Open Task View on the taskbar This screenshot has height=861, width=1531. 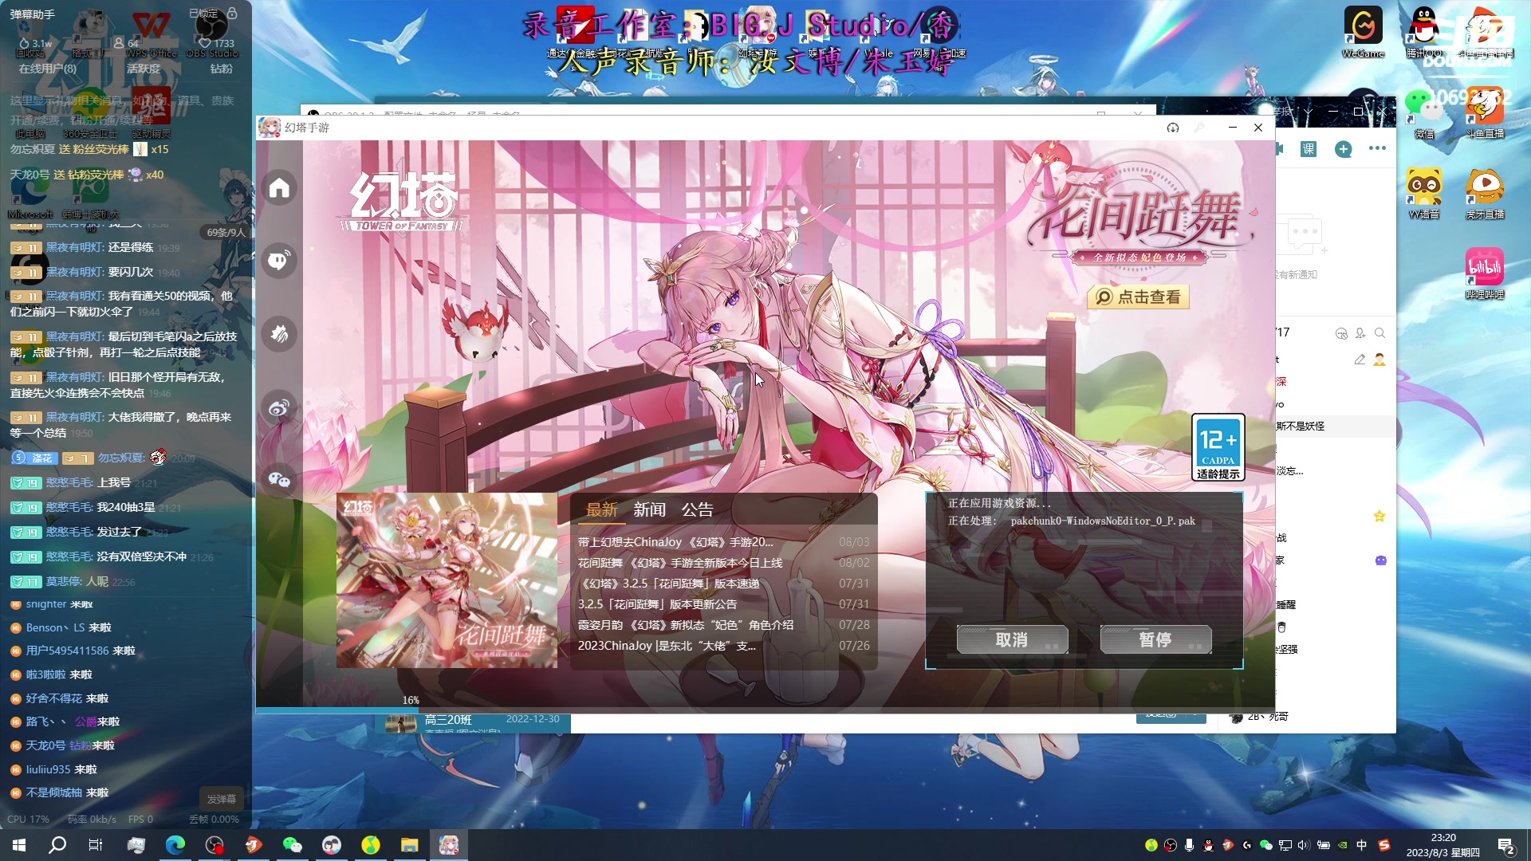pyautogui.click(x=96, y=845)
